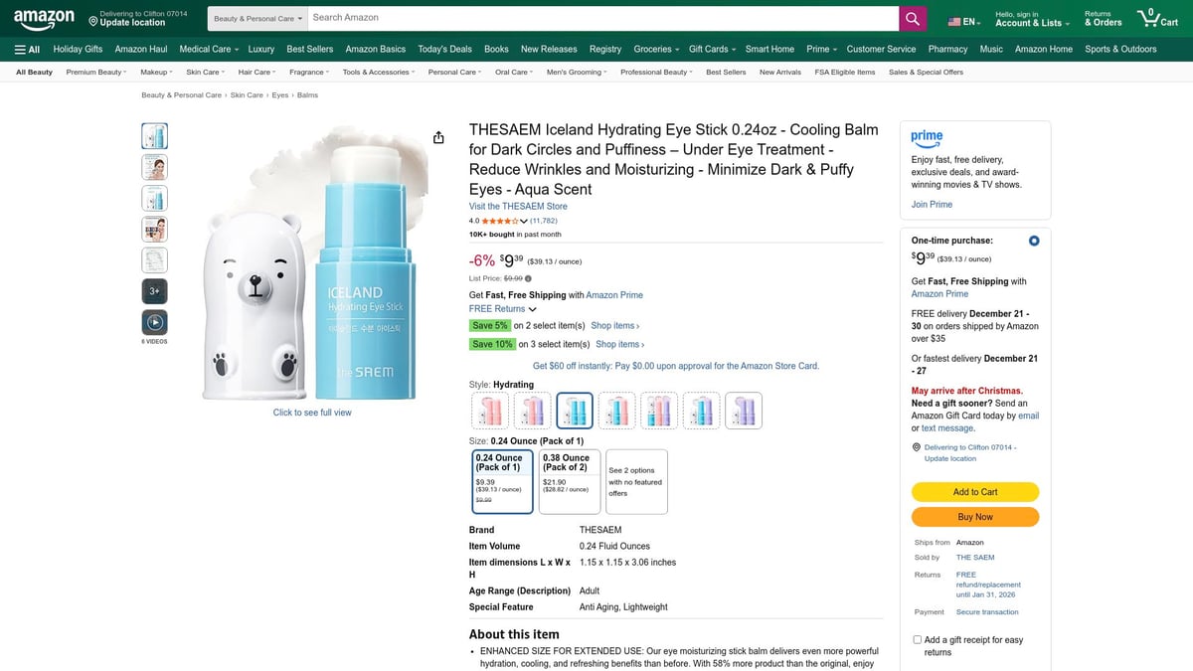Select the pink Hydrating style swatch
The height and width of the screenshot is (671, 1193).
click(x=489, y=410)
